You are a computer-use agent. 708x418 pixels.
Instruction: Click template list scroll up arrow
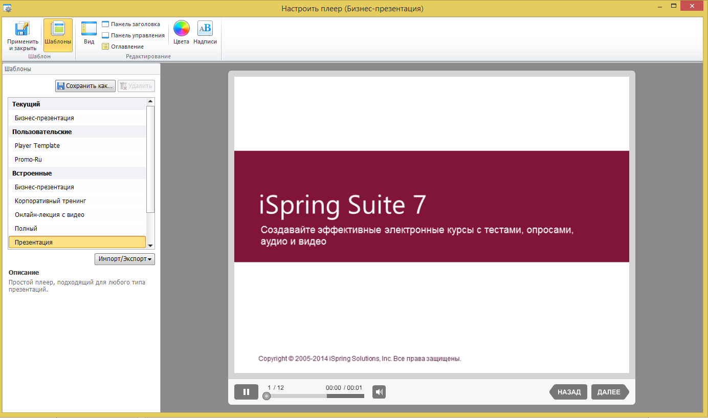[x=150, y=101]
